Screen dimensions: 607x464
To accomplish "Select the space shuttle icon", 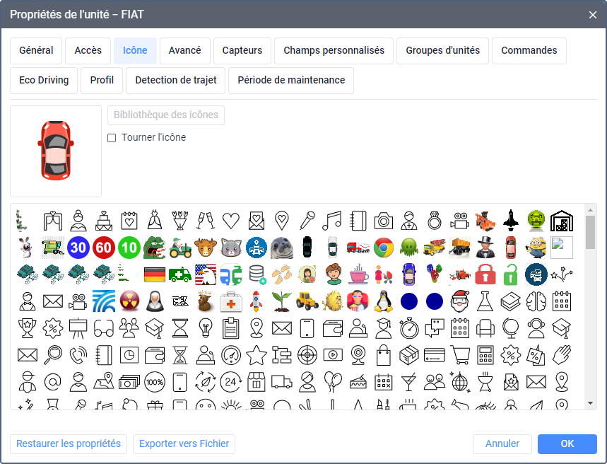I will pyautogui.click(x=511, y=220).
